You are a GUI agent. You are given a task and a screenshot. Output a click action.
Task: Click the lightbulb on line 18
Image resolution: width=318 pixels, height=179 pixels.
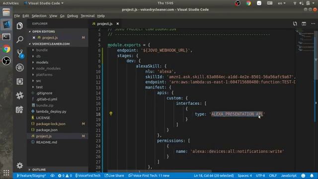point(111,114)
